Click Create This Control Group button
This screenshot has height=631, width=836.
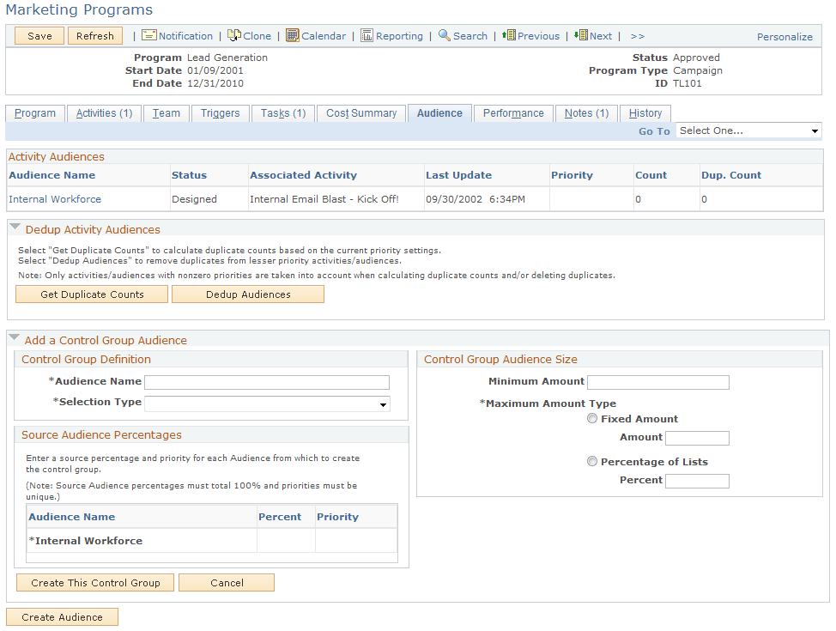pos(95,583)
